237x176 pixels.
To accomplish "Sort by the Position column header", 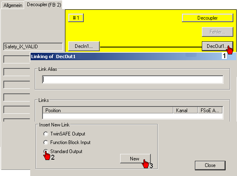I will [x=108, y=110].
